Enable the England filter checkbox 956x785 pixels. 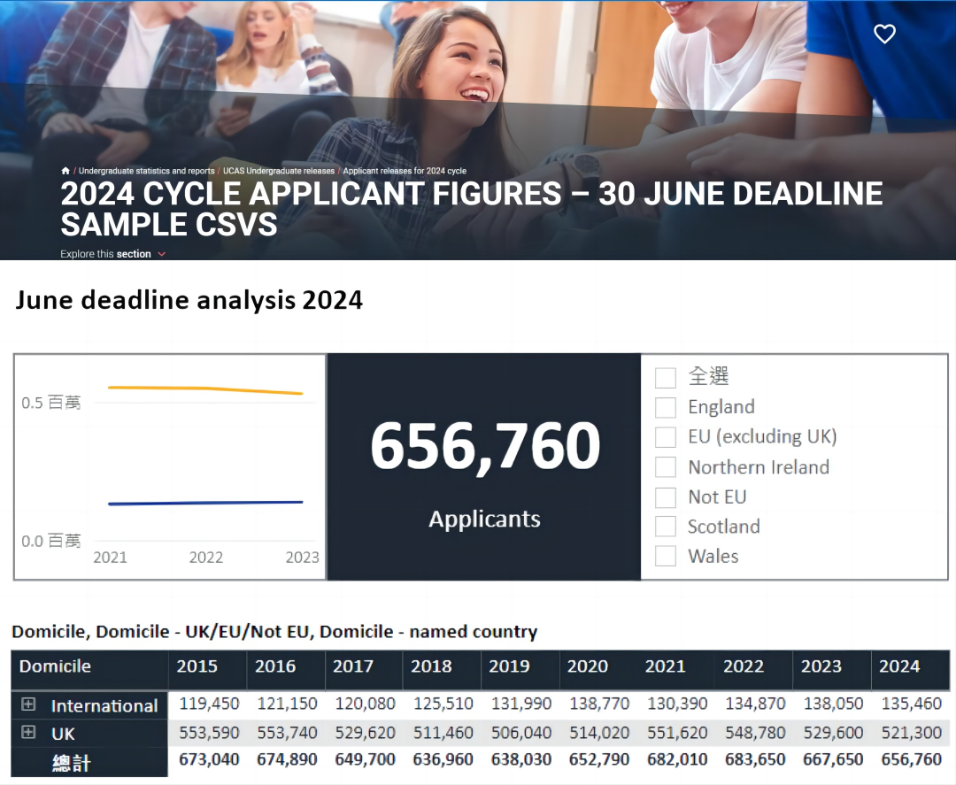(666, 408)
